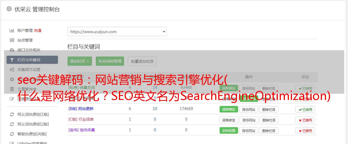Click the red 充值 recharge link
This screenshot has width=348, height=144.
tap(38, 30)
